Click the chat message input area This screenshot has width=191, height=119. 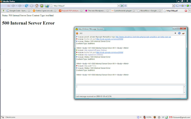click(x=129, y=89)
